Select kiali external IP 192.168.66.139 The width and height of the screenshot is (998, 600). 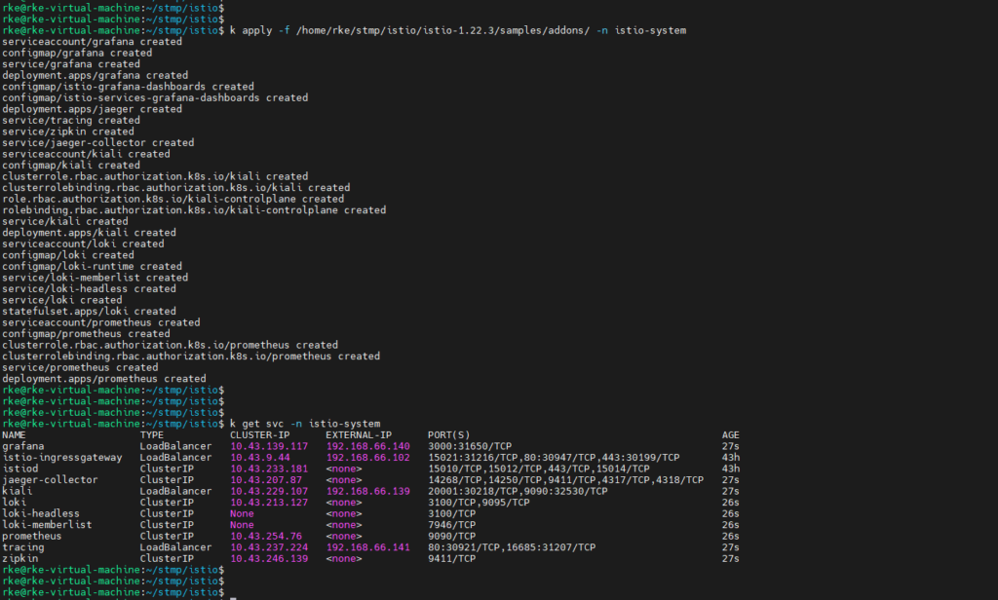(x=367, y=491)
